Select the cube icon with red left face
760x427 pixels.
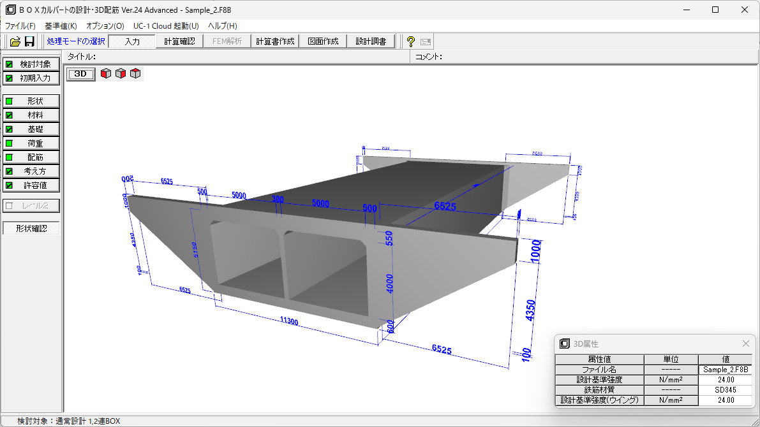[x=106, y=74]
